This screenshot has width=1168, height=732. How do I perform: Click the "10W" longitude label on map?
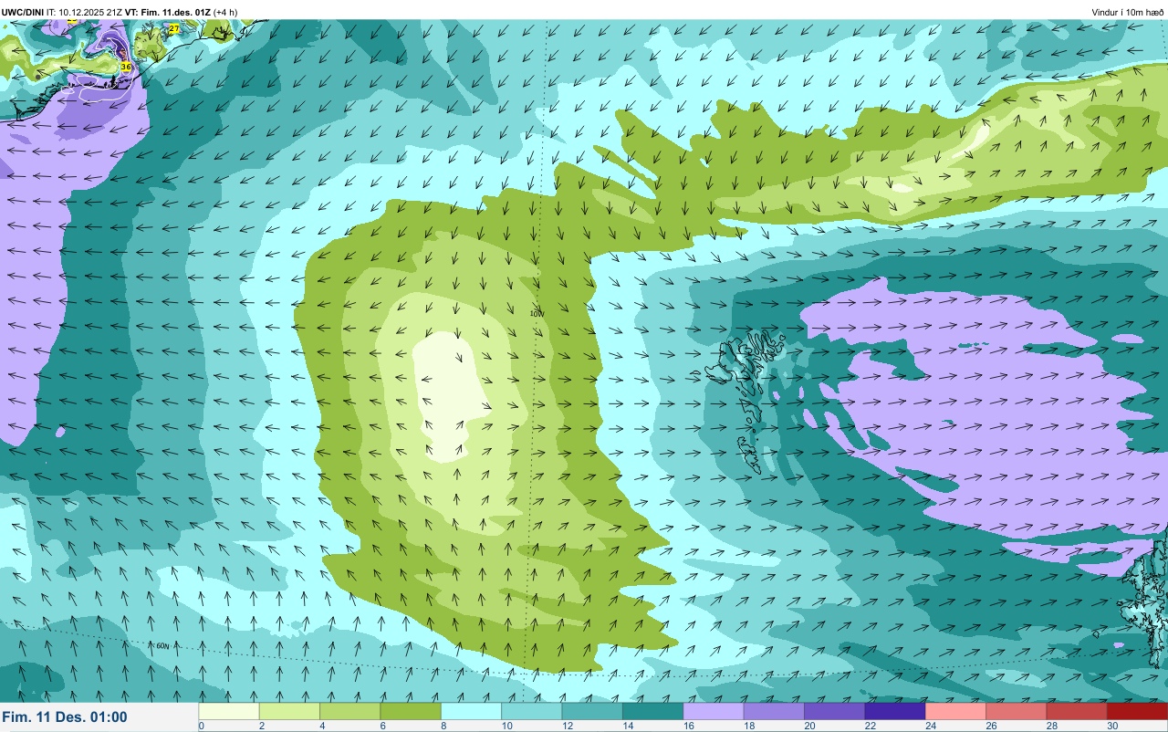pos(537,313)
